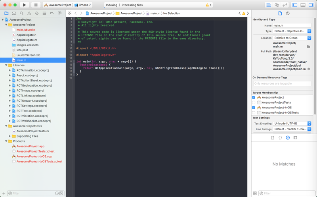Open the Text Encoding dropdown
Image resolution: width=317 pixels, height=197 pixels.
(x=292, y=124)
